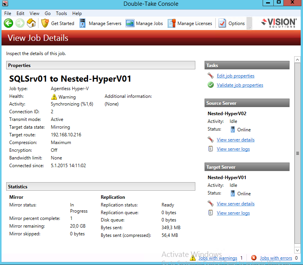
Task: Click the job title SQLSrv01 to Nested-HyperV01
Action: 70,79
